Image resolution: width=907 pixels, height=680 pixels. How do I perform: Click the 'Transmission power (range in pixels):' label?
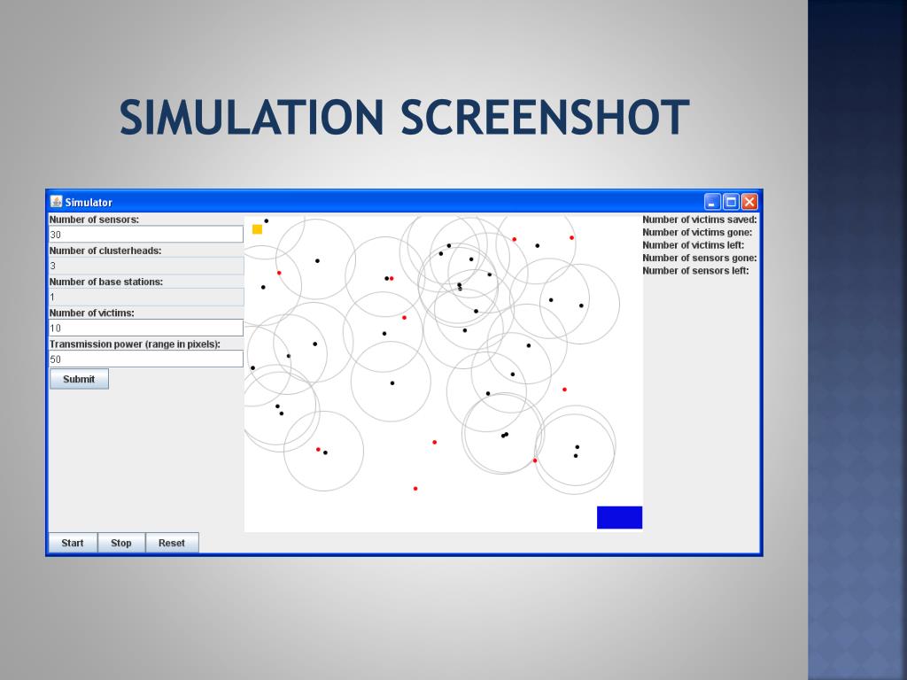[135, 344]
